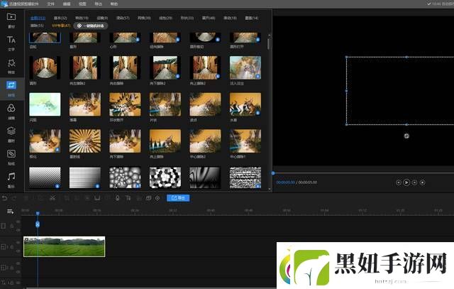Open the three-circles filter icon in sidebar
Viewport: 454px width, 289px height.
(x=11, y=108)
